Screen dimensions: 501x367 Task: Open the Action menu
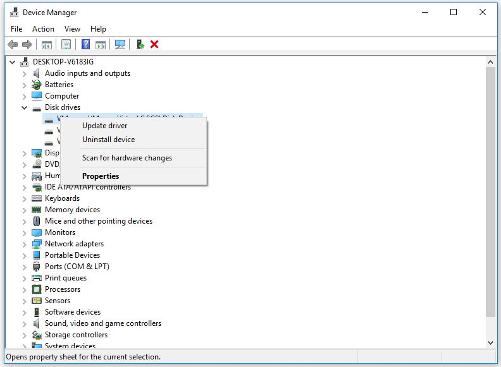coord(43,29)
